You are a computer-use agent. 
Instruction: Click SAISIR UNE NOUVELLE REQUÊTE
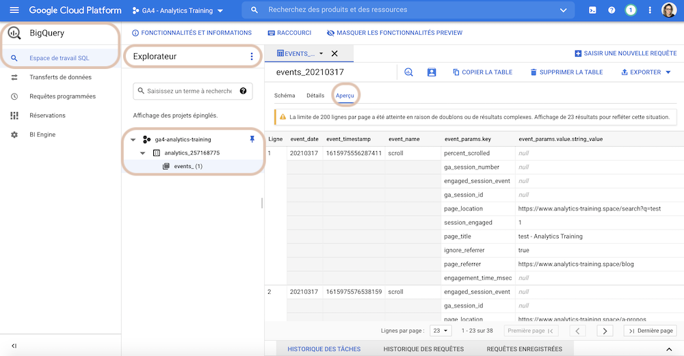click(x=626, y=53)
